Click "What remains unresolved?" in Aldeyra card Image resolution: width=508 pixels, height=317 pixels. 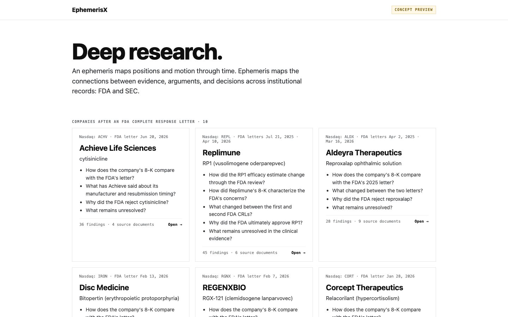click(362, 207)
